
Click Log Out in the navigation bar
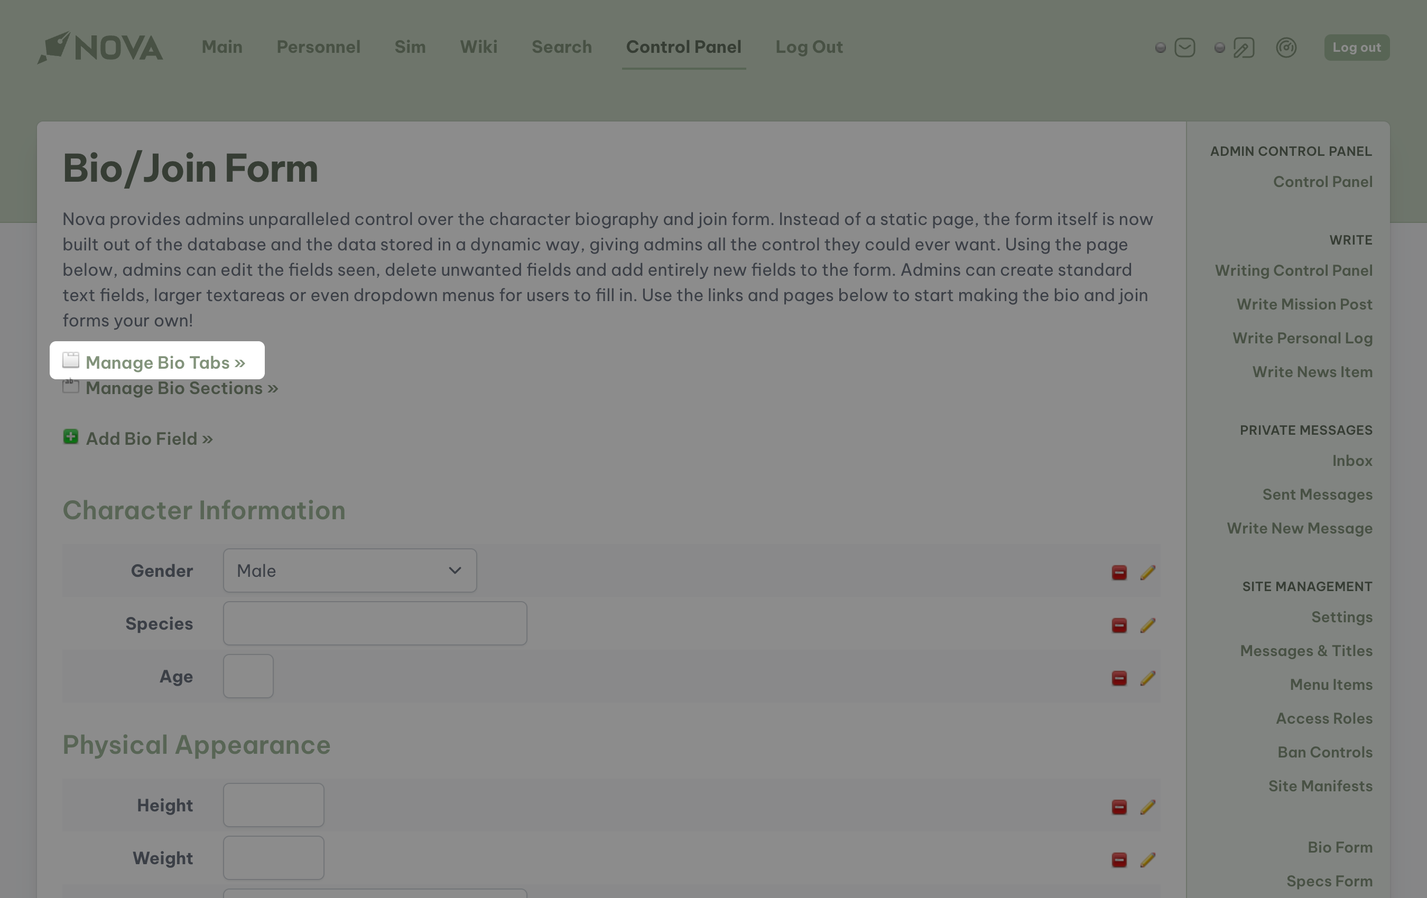pos(809,47)
